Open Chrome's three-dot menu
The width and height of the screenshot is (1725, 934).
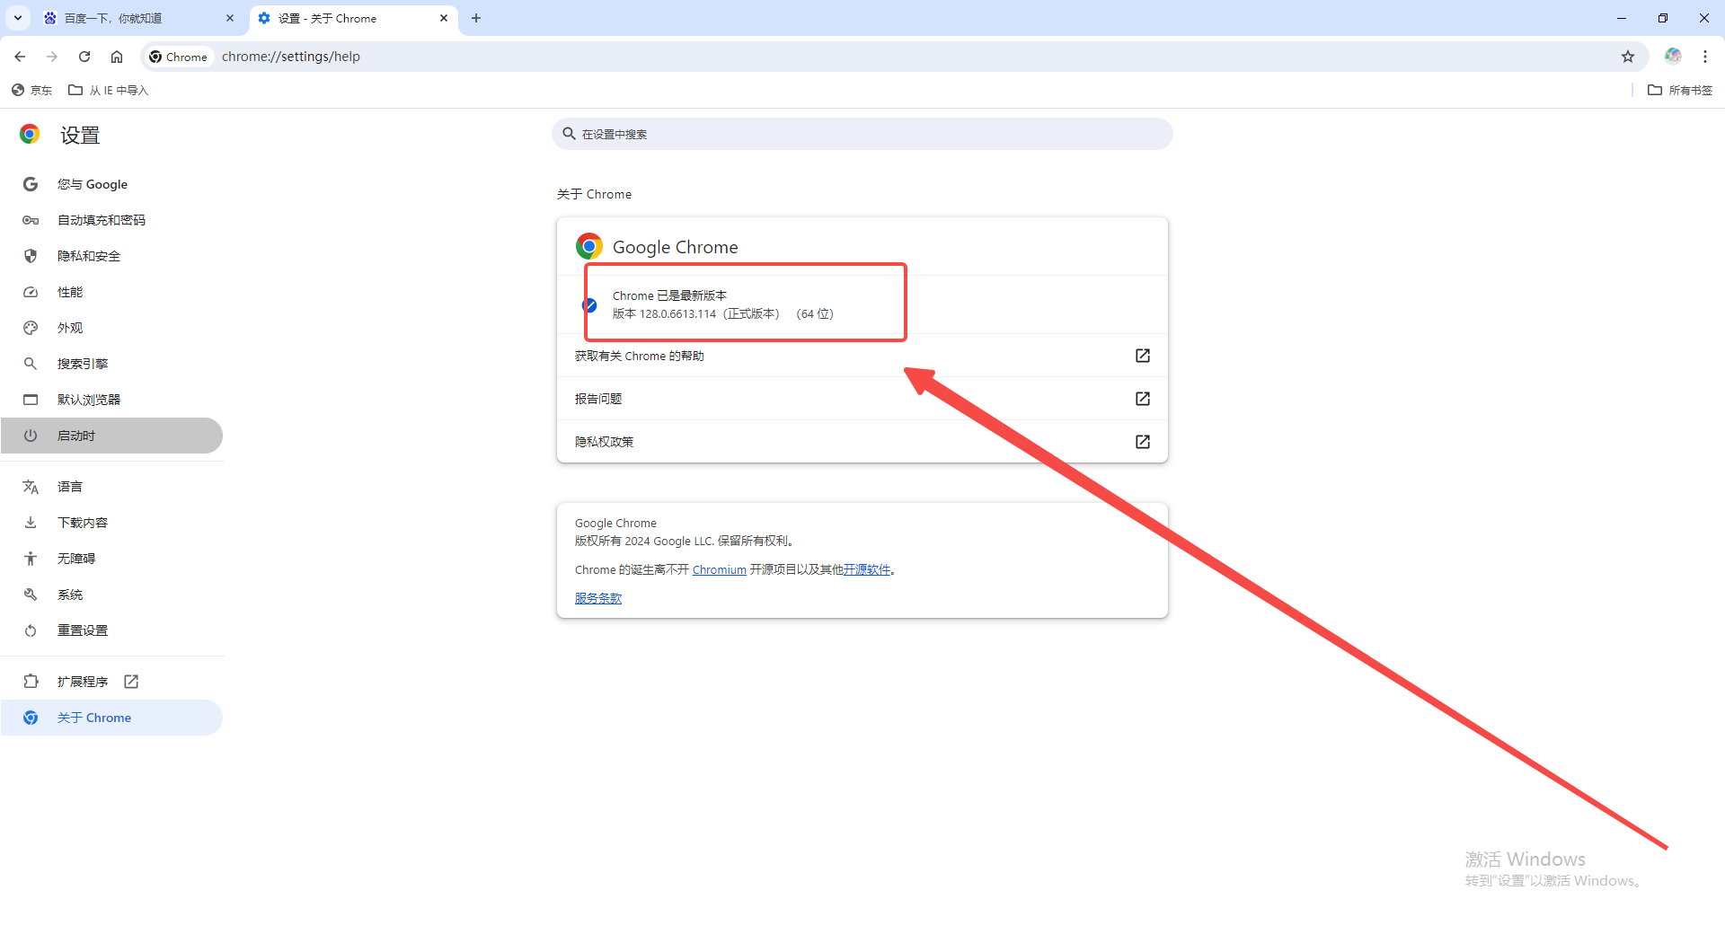[1705, 57]
